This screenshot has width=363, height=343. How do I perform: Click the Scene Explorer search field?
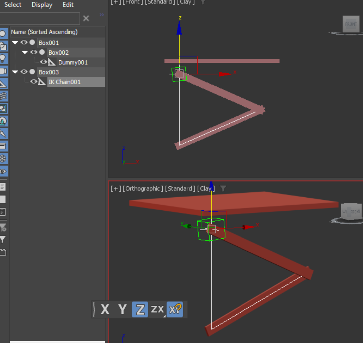coord(40,19)
